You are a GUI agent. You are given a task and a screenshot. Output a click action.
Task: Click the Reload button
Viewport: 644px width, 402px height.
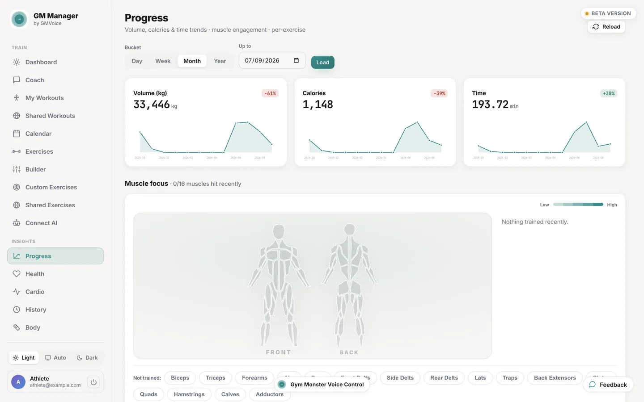coord(606,27)
